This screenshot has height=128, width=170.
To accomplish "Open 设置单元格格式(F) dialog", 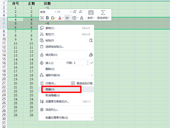I will pos(57,101).
